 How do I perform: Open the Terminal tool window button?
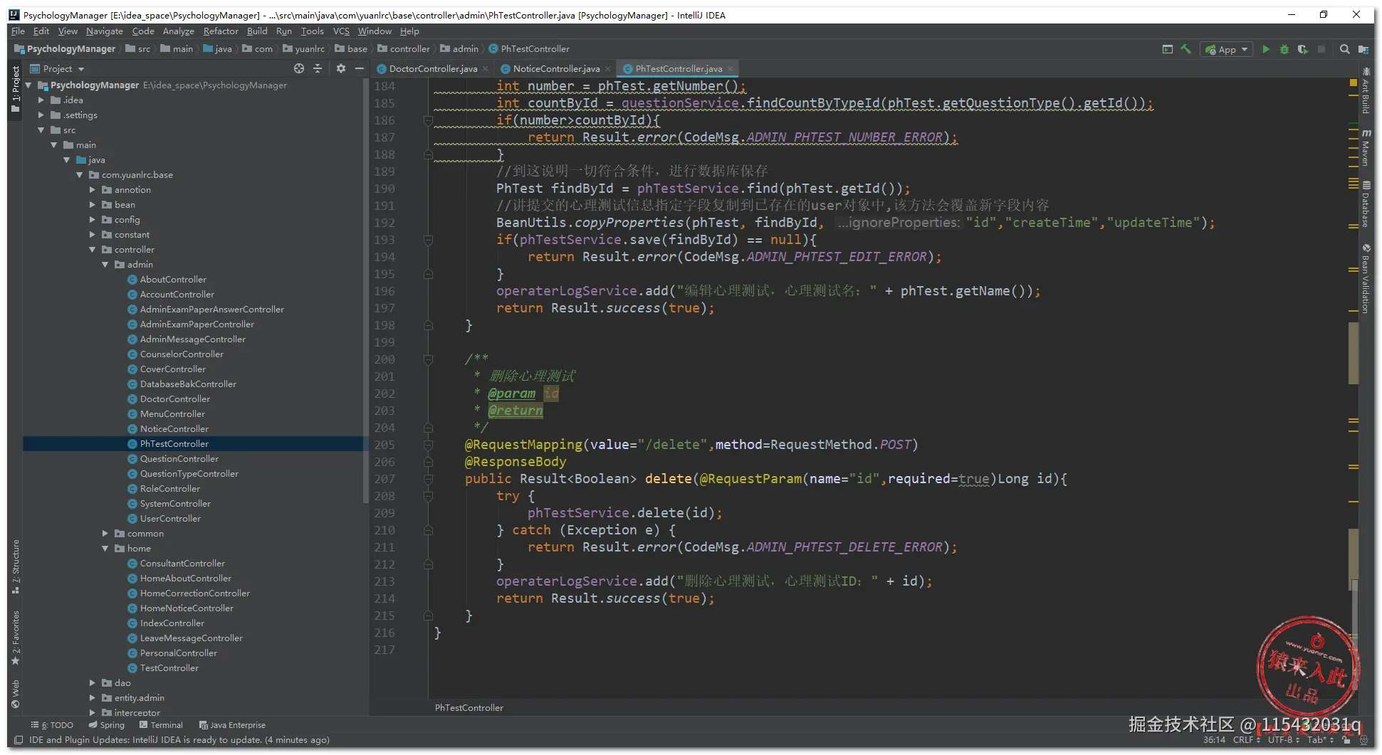[162, 725]
